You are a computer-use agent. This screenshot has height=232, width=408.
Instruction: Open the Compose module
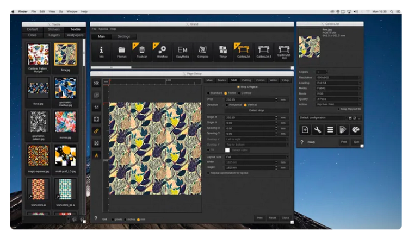[x=203, y=52]
